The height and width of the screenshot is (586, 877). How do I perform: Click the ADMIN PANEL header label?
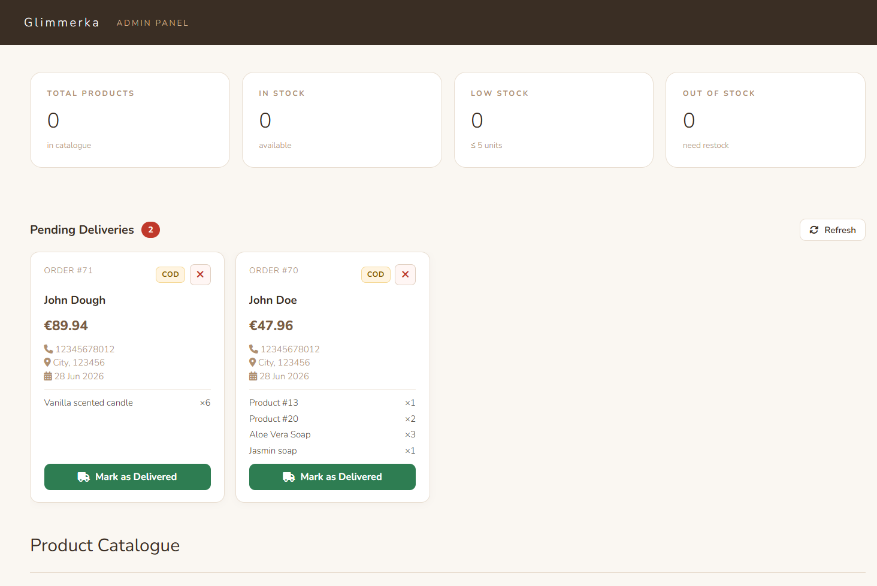click(x=152, y=23)
